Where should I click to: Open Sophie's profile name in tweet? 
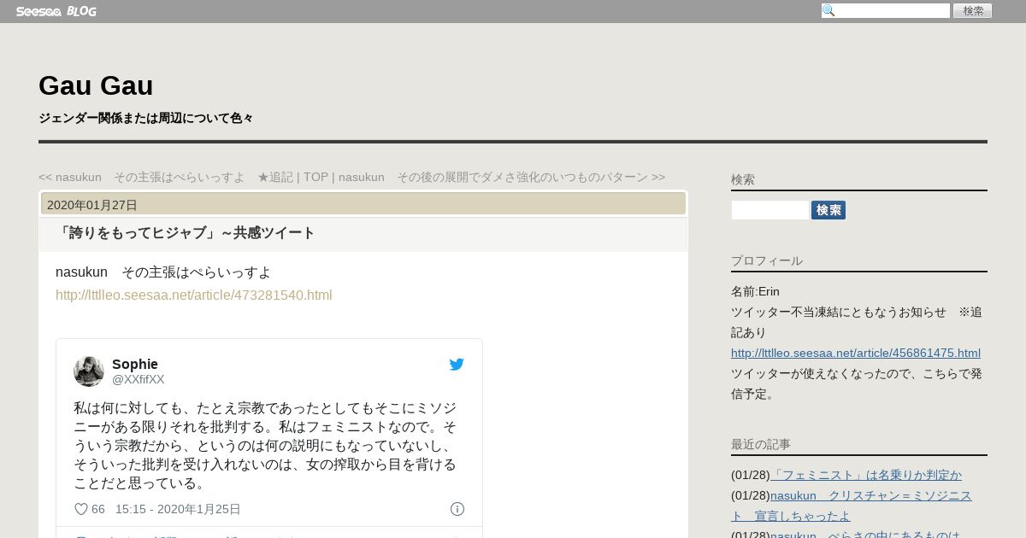point(135,364)
